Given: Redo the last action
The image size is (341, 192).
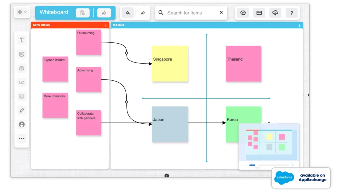Looking at the screenshot, I should pos(143,13).
